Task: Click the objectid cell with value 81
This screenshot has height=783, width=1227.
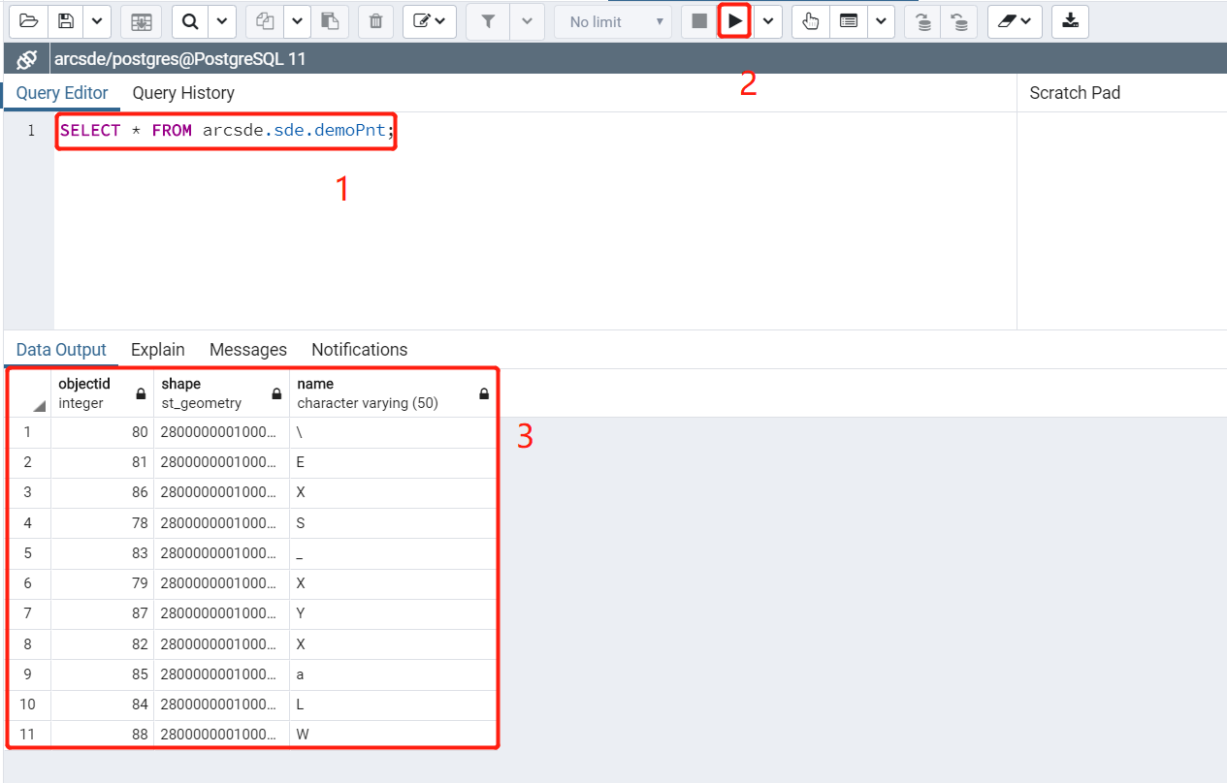Action: 102,462
